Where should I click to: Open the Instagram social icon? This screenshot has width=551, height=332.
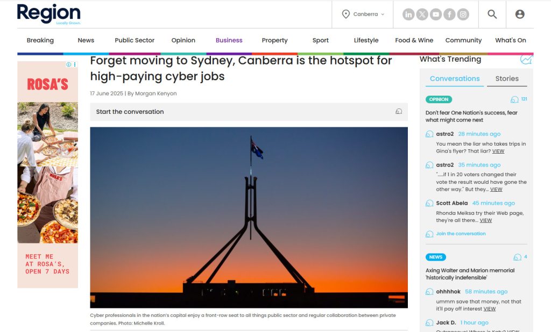coord(463,15)
